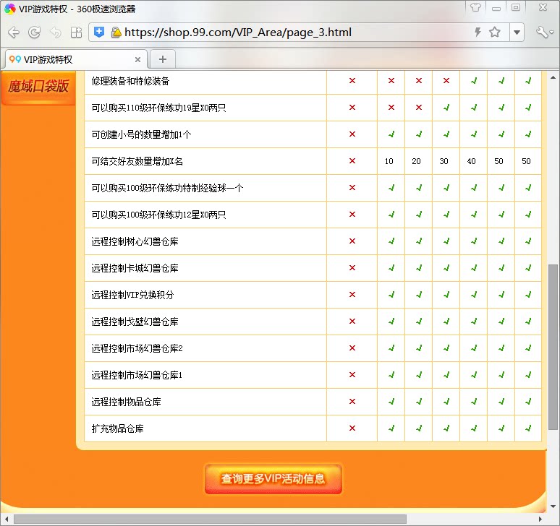The width and height of the screenshot is (560, 526).
Task: Click the horizontal scrollbar thumb
Action: coord(210,519)
